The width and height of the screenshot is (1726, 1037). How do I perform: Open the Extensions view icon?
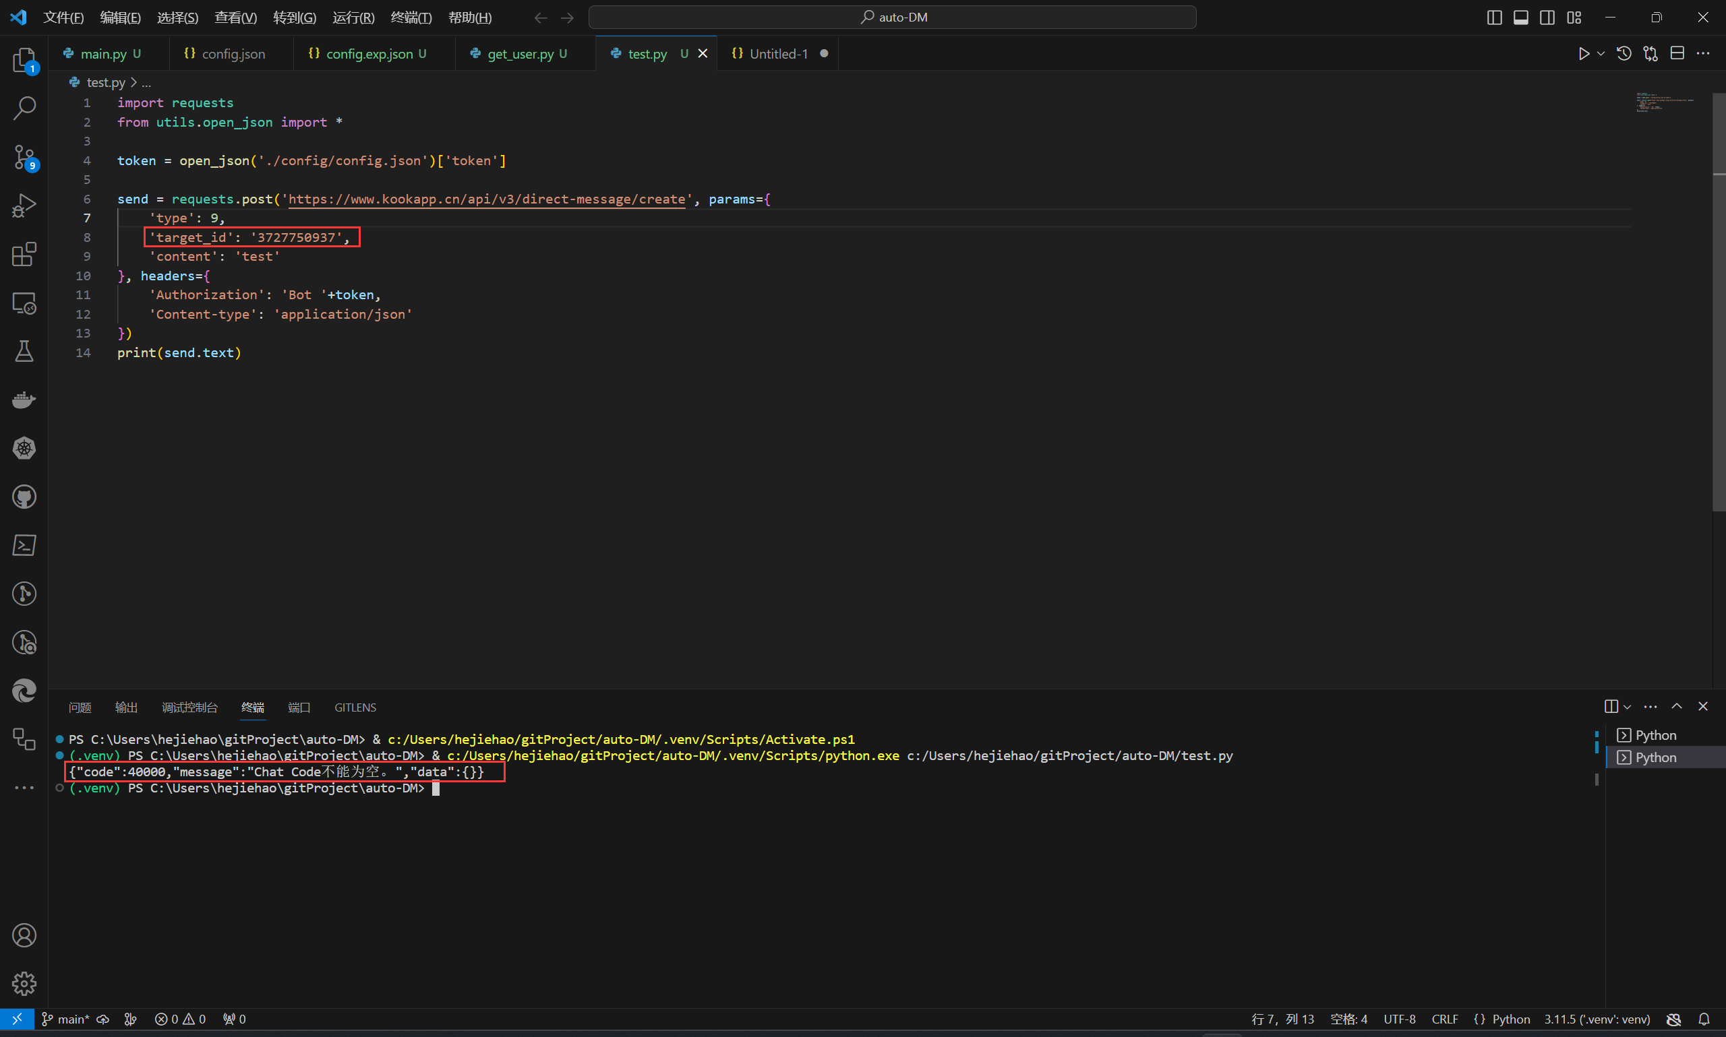pos(24,254)
